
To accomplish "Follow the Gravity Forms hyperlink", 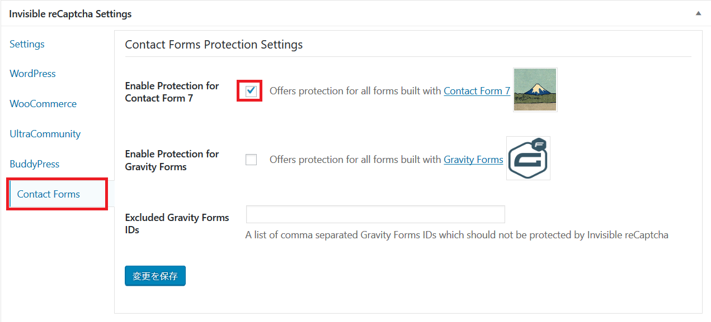I will (473, 160).
